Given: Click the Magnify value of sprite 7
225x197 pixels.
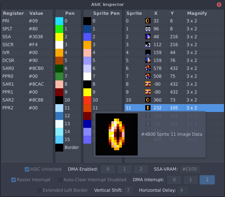Looking at the screenshot, I should coord(192,76).
